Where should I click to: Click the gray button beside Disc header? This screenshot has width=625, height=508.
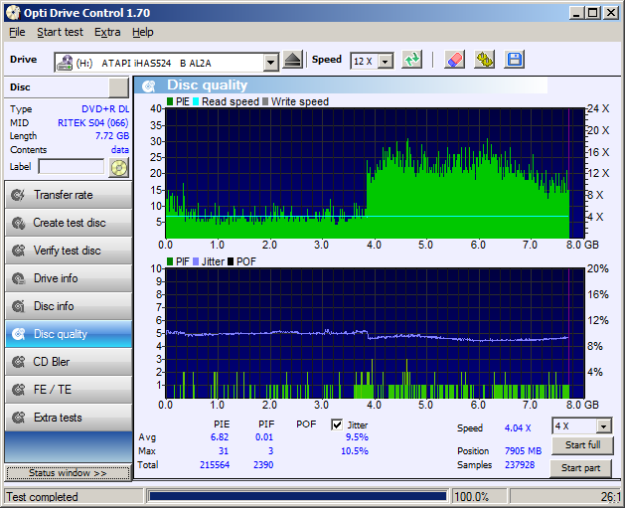[x=118, y=87]
